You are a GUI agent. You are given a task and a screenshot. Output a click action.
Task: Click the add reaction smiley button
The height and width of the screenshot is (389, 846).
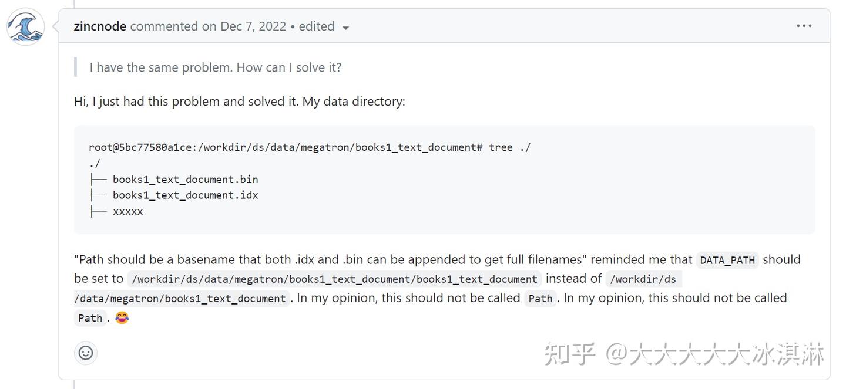tap(86, 353)
